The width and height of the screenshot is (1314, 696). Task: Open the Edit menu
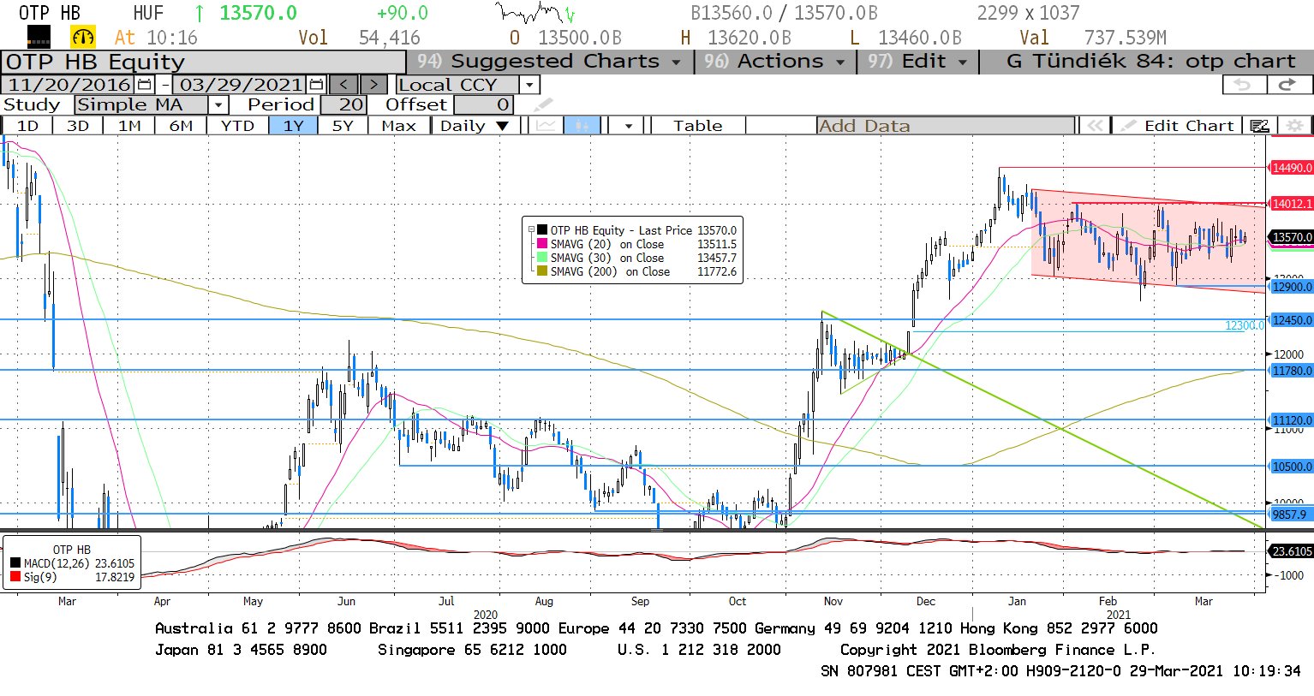point(917,62)
